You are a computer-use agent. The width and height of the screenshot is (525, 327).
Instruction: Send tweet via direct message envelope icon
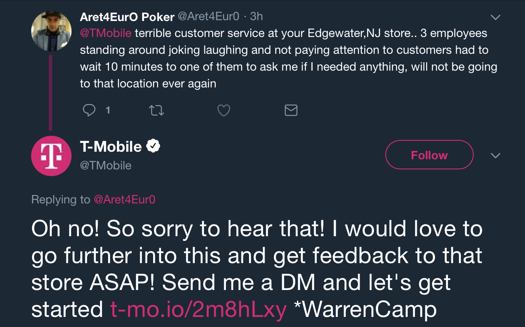pos(291,110)
